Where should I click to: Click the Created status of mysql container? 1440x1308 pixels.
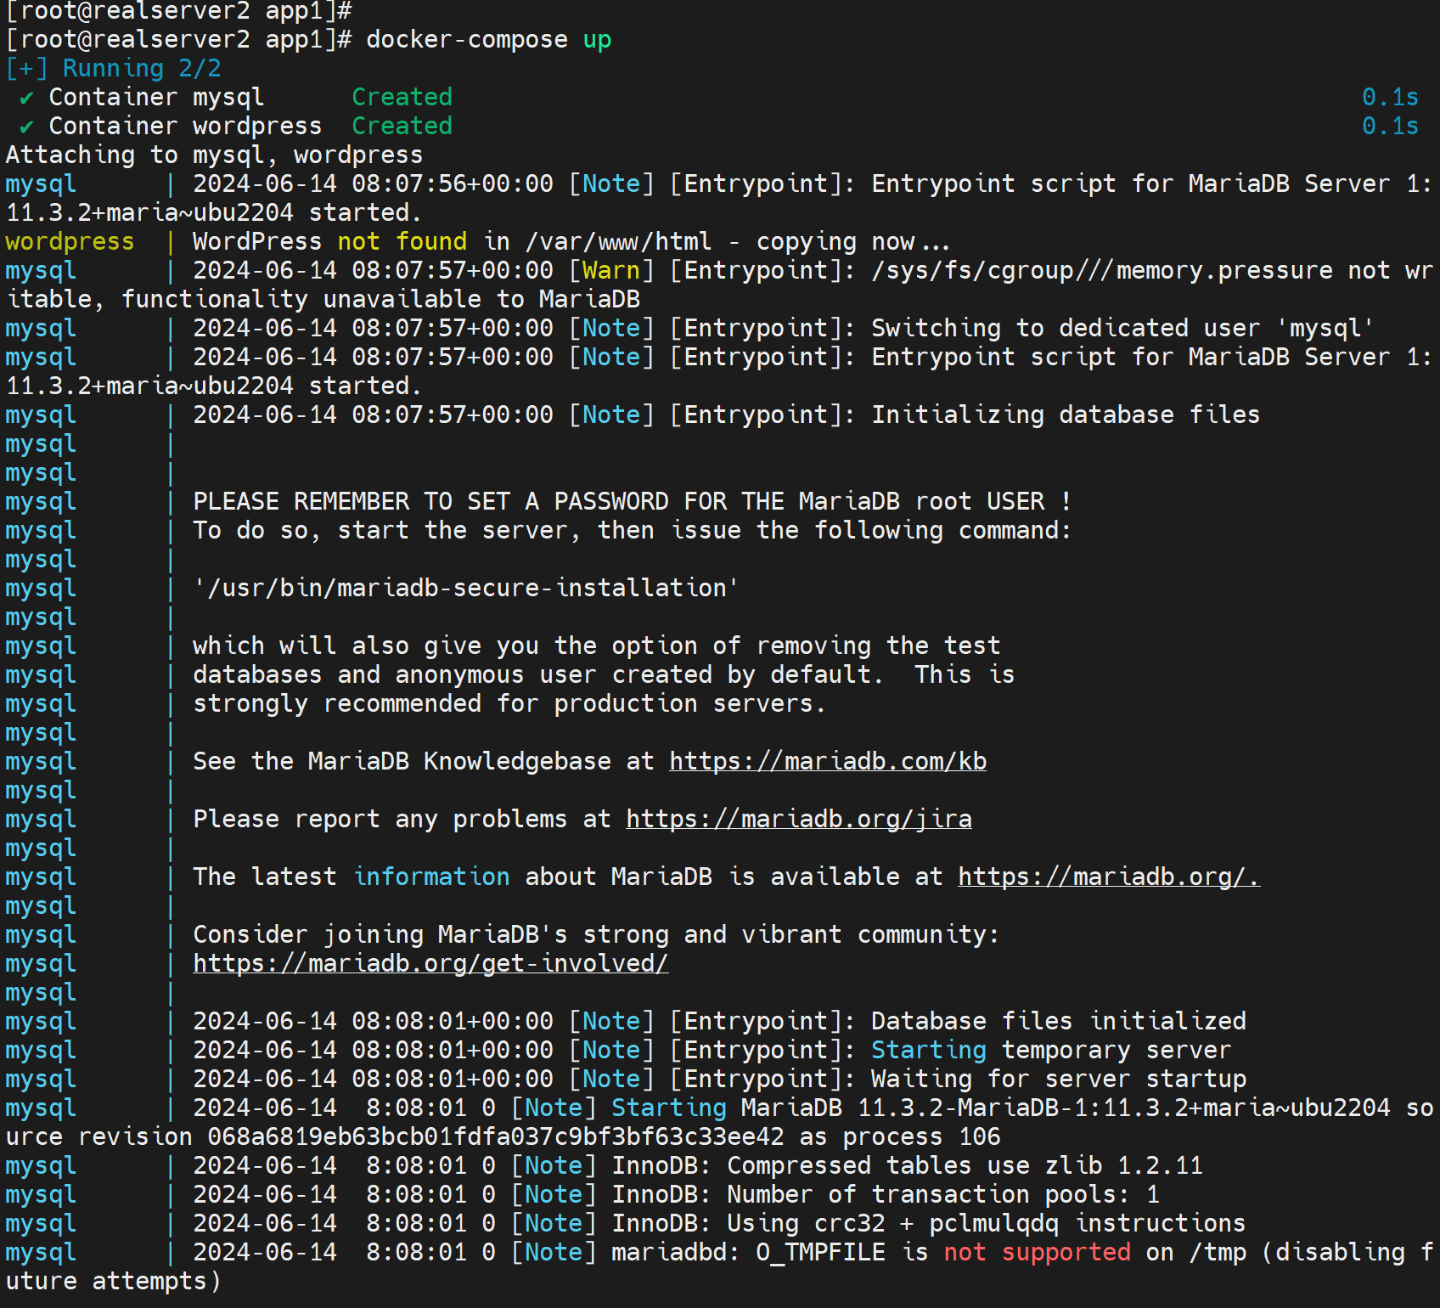coord(402,98)
